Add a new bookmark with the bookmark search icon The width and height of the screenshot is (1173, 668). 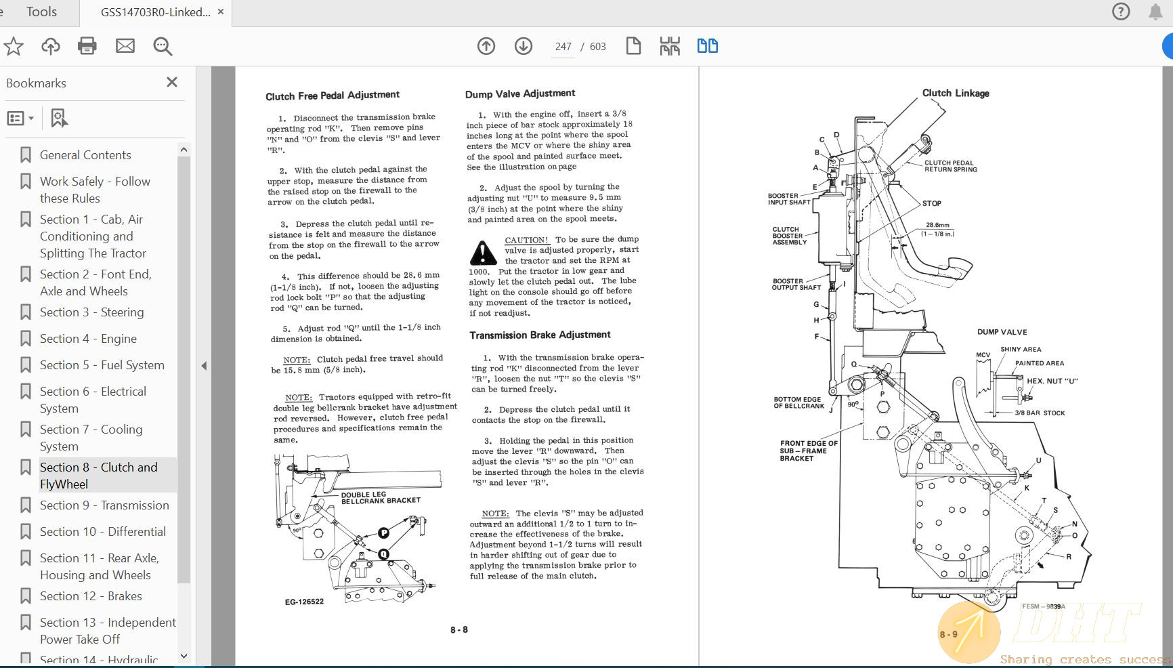[60, 119]
